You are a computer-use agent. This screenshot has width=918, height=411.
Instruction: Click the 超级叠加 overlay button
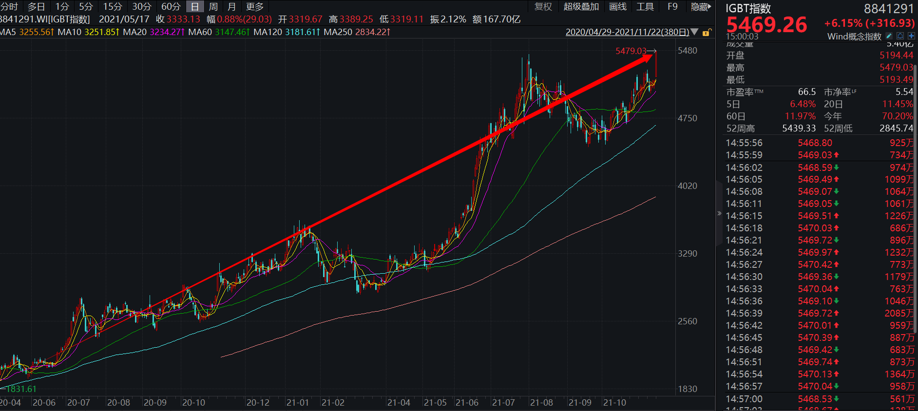pyautogui.click(x=581, y=7)
